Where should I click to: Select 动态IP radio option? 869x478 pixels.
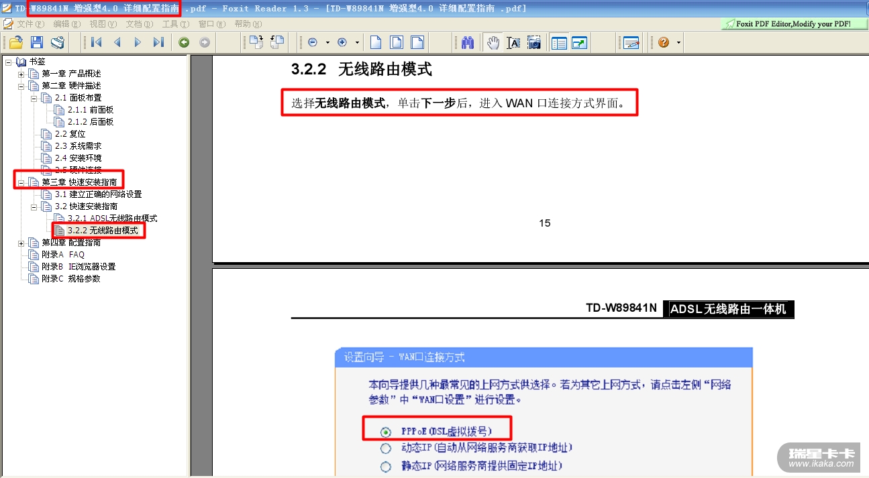[386, 449]
